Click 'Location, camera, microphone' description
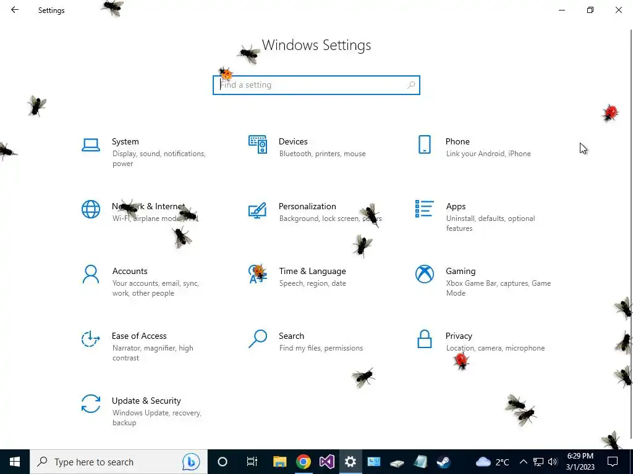The height and width of the screenshot is (474, 633). 495,348
